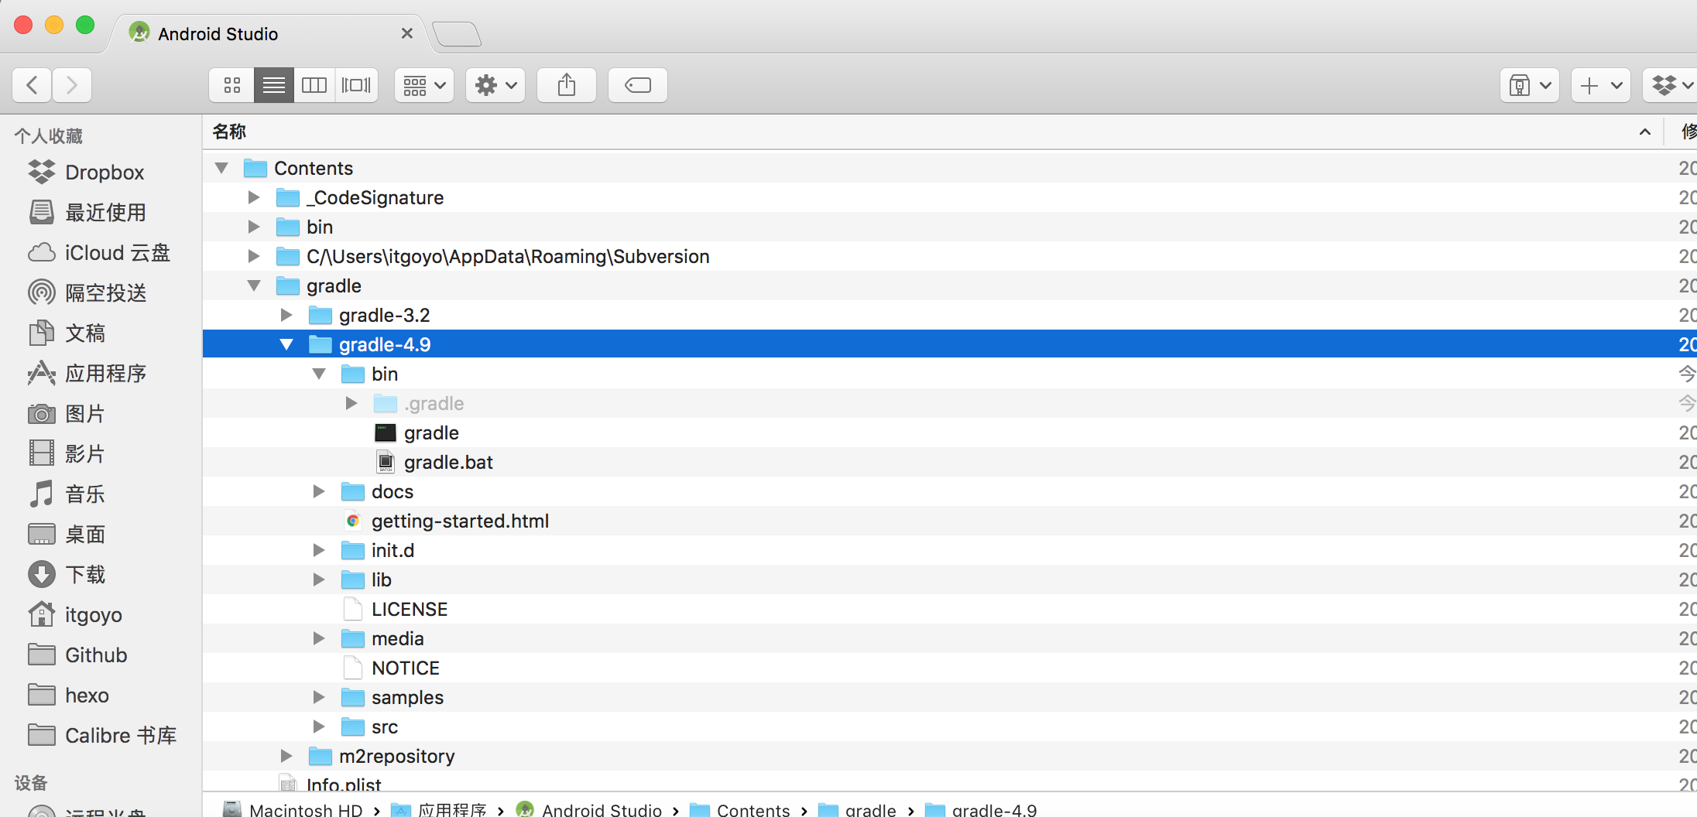Collapse the gradle-4.9 folder

[286, 344]
